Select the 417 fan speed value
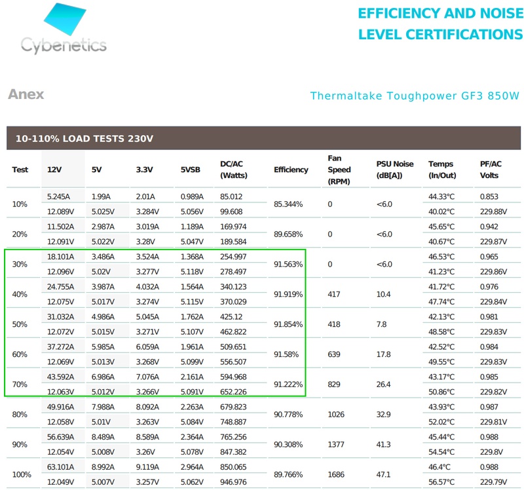 point(334,295)
